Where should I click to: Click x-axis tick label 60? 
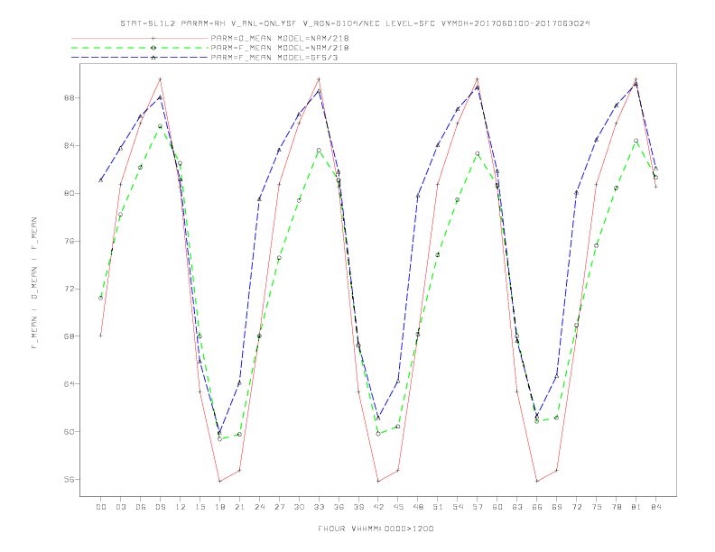[x=497, y=507]
